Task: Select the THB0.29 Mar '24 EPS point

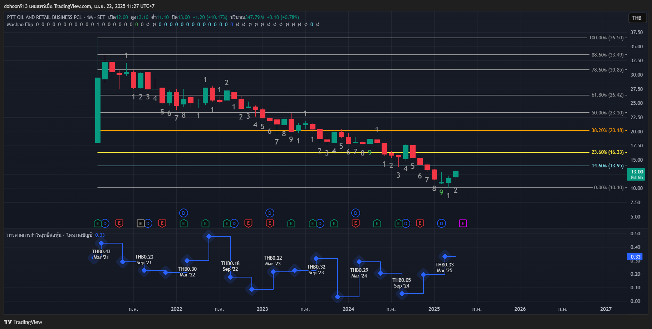Action: pos(359,262)
